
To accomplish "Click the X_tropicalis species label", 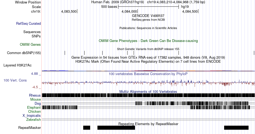I will (x=32, y=116).
